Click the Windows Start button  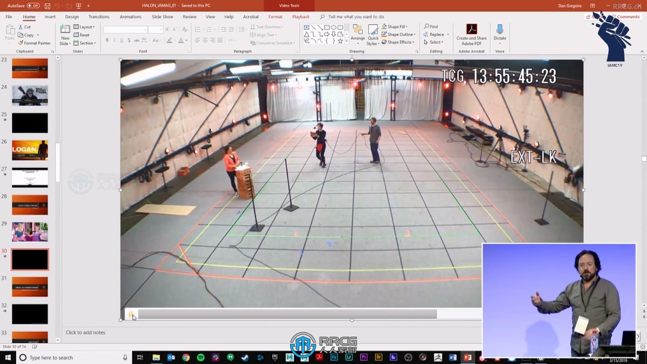tap(8, 357)
